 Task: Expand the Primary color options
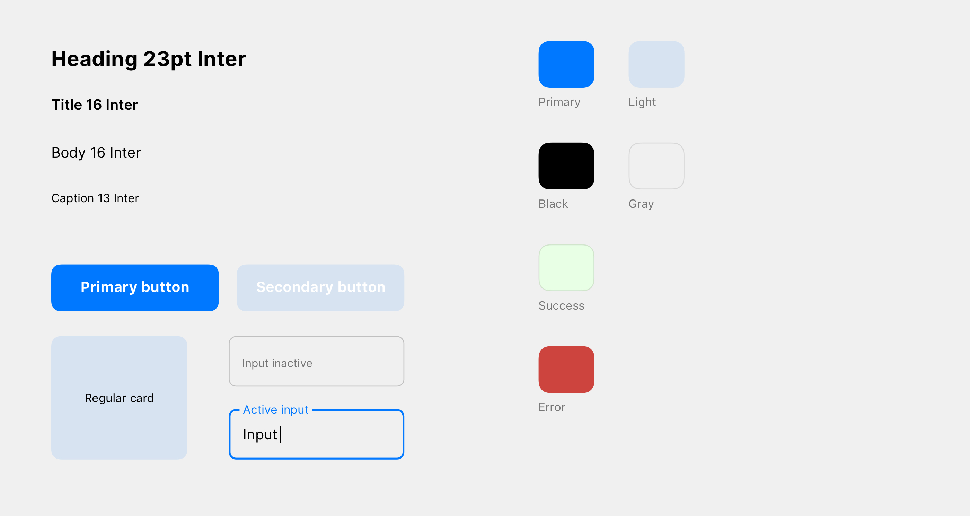[x=566, y=64]
